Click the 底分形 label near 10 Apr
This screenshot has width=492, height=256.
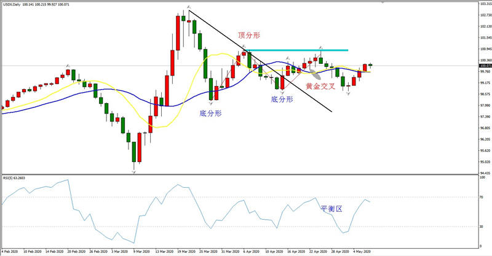click(x=282, y=99)
